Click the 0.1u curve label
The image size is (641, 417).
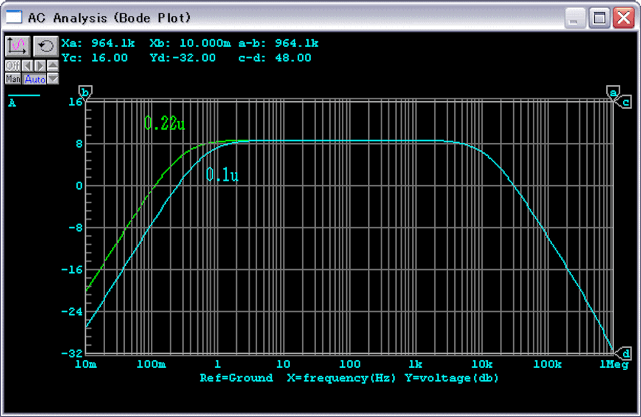222,175
